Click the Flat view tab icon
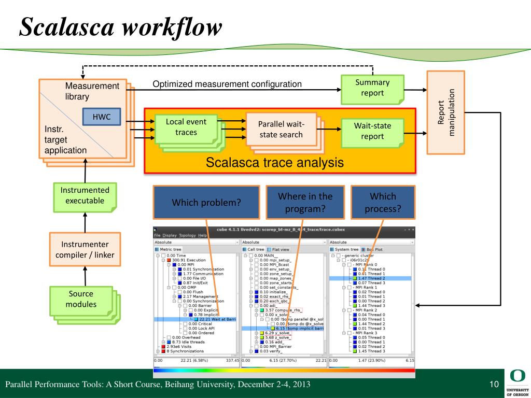The height and width of the screenshot is (398, 531). [x=269, y=249]
